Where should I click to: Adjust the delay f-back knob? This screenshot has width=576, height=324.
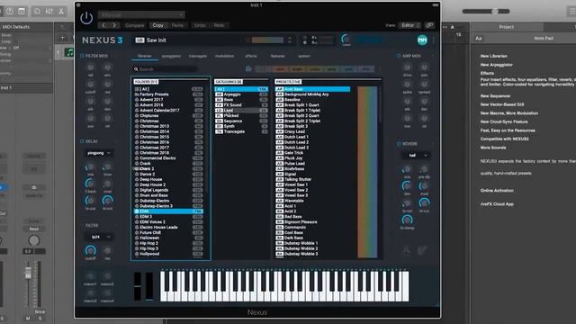[x=90, y=184]
